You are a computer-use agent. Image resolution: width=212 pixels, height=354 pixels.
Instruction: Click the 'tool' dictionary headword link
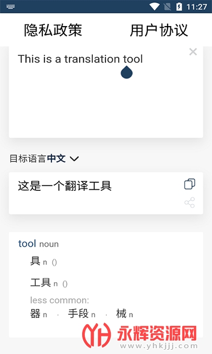tap(27, 243)
